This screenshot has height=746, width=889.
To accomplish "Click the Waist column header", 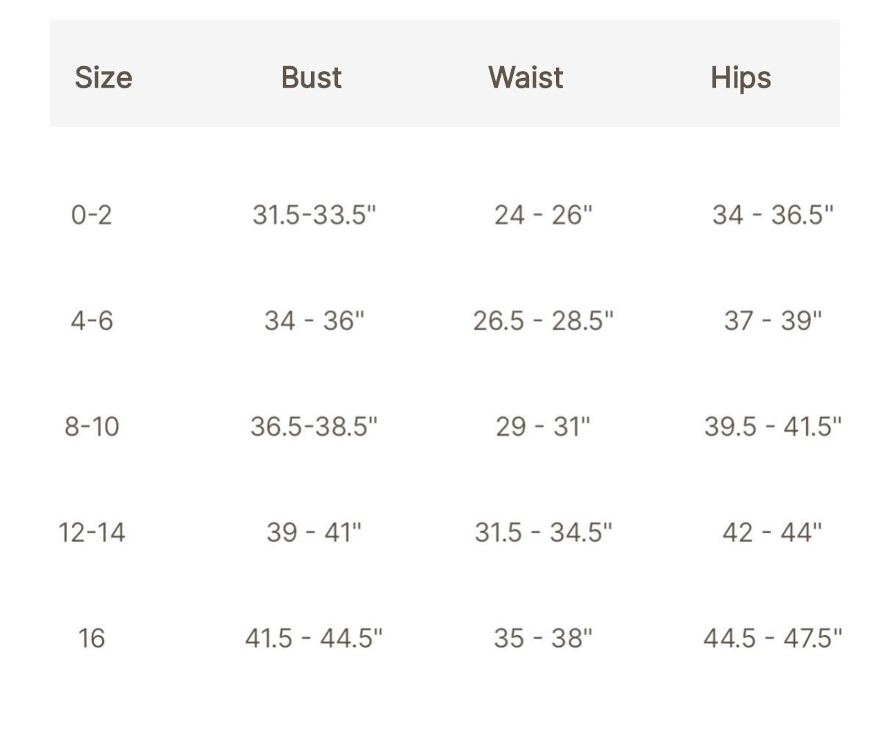I will [526, 77].
